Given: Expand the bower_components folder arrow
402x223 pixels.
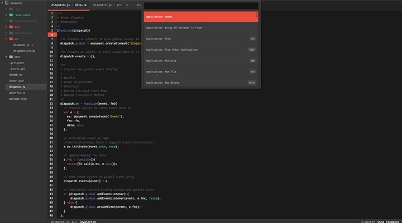Looking at the screenshot, I should coord(6,21).
